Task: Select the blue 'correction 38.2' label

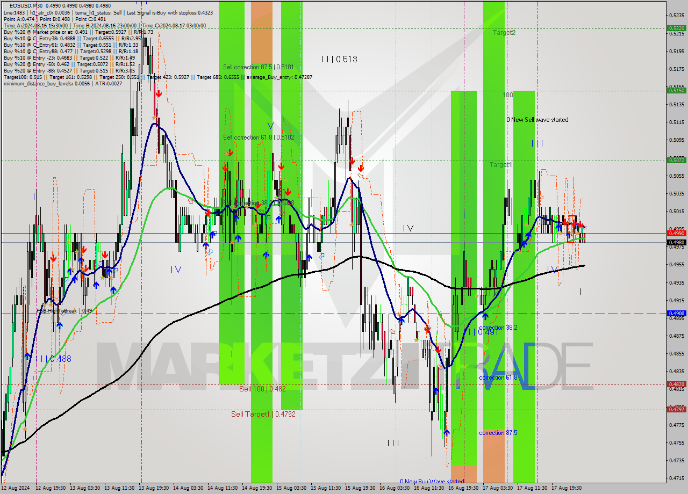Action: [498, 328]
